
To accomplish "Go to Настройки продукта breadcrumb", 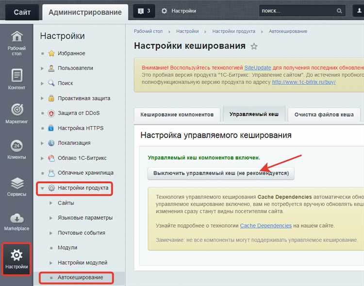I will [234, 32].
